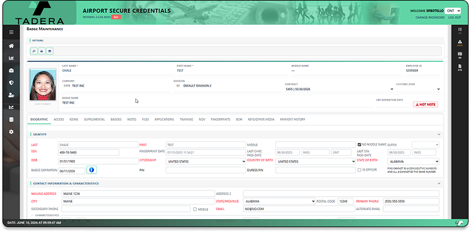Open the State/Province dropdown
The width and height of the screenshot is (471, 232).
coord(279,202)
